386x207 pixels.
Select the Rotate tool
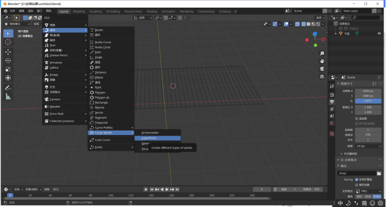point(8,61)
